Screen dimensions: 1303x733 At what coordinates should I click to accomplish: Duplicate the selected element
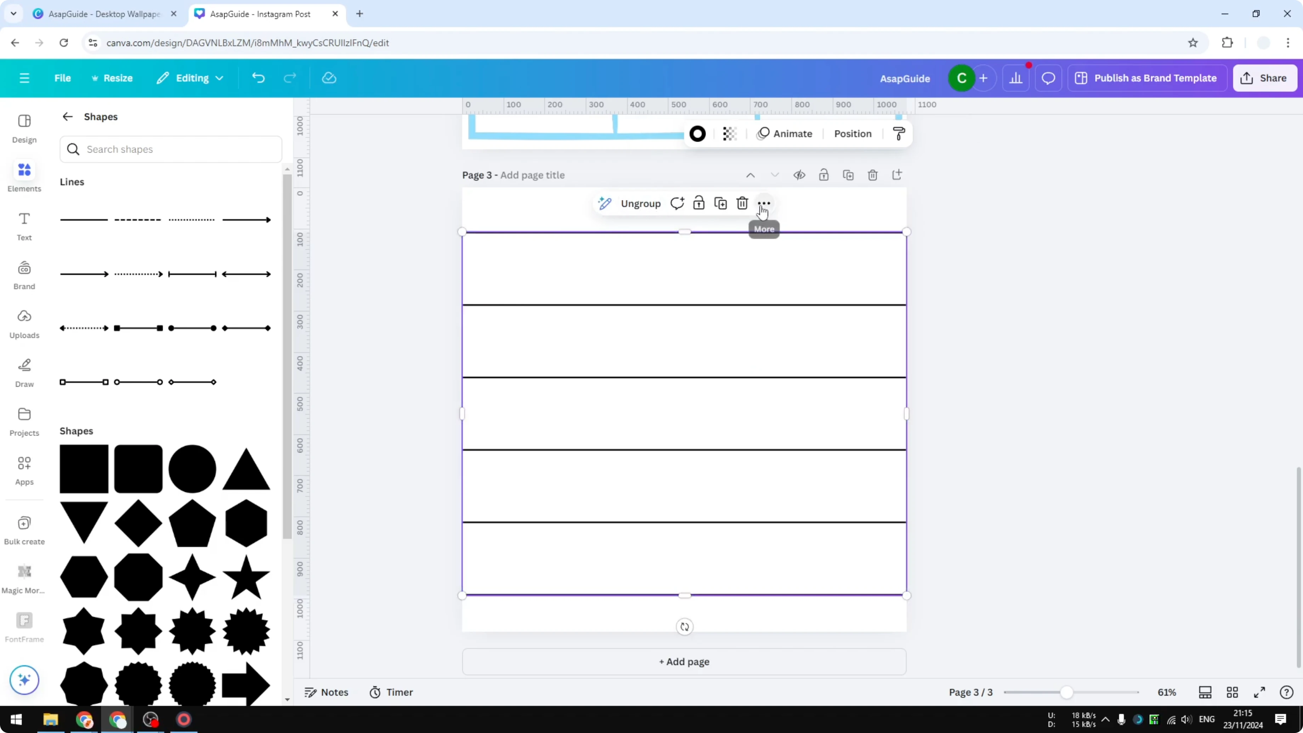[720, 203]
